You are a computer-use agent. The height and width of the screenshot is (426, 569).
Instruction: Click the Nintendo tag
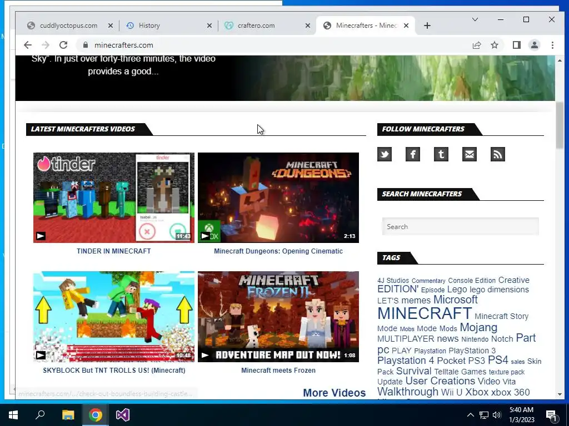click(475, 339)
